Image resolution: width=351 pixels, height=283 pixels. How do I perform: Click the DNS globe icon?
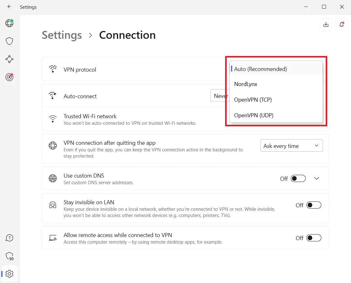tap(52, 178)
